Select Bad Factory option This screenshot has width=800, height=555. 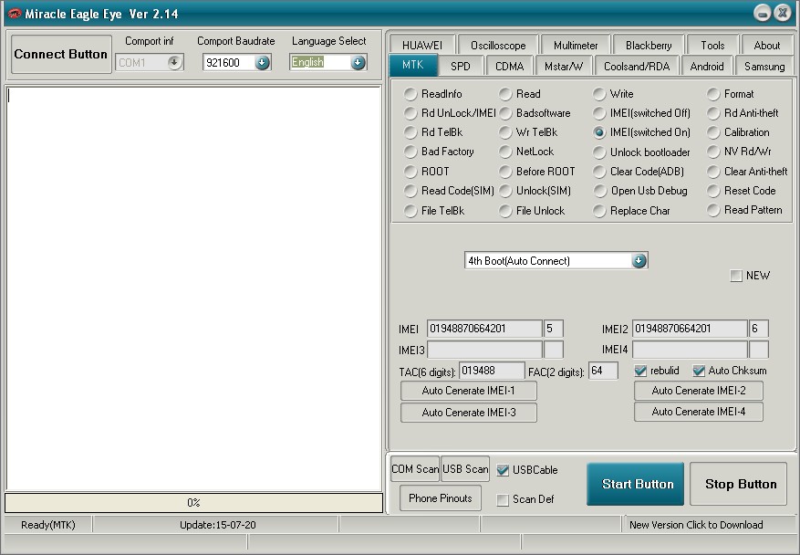[x=440, y=152]
